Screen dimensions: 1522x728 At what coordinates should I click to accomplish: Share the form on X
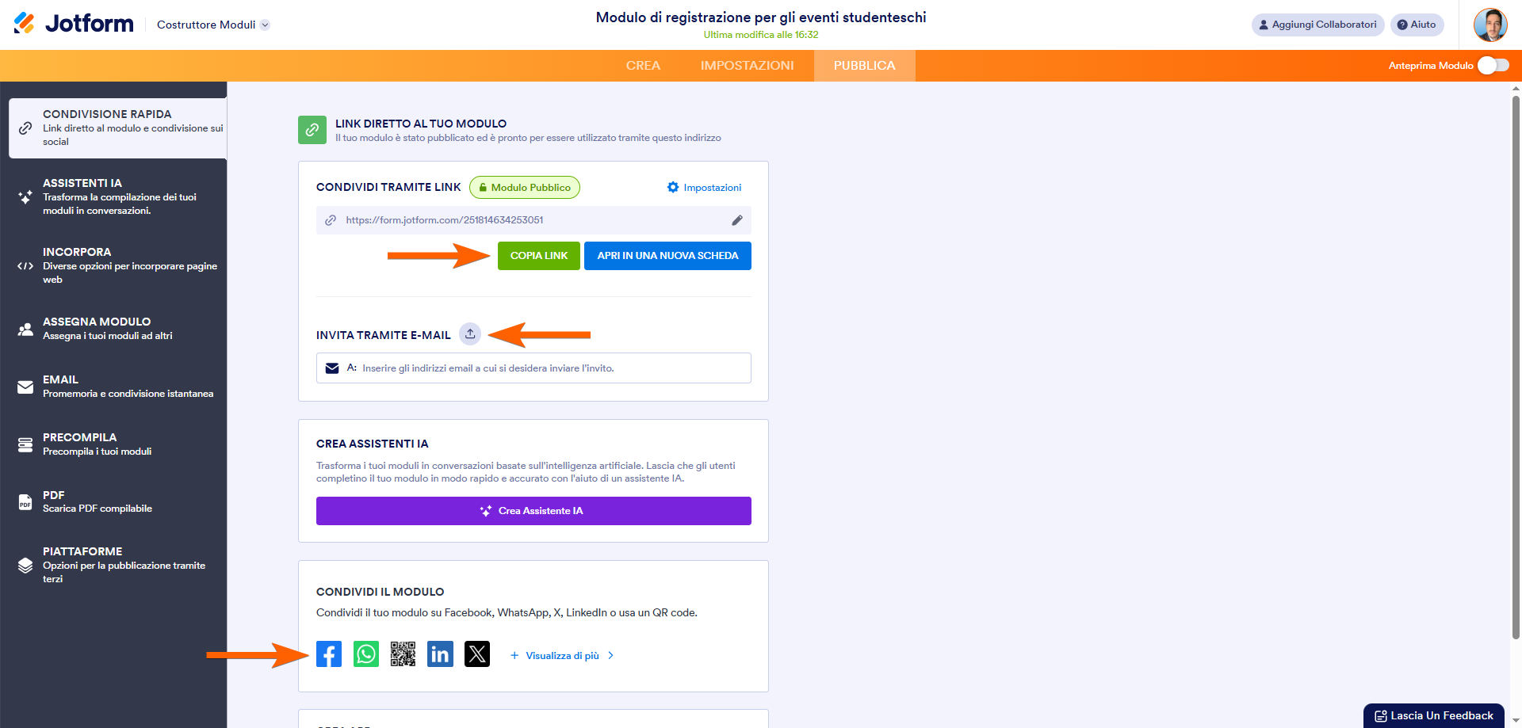click(x=477, y=654)
